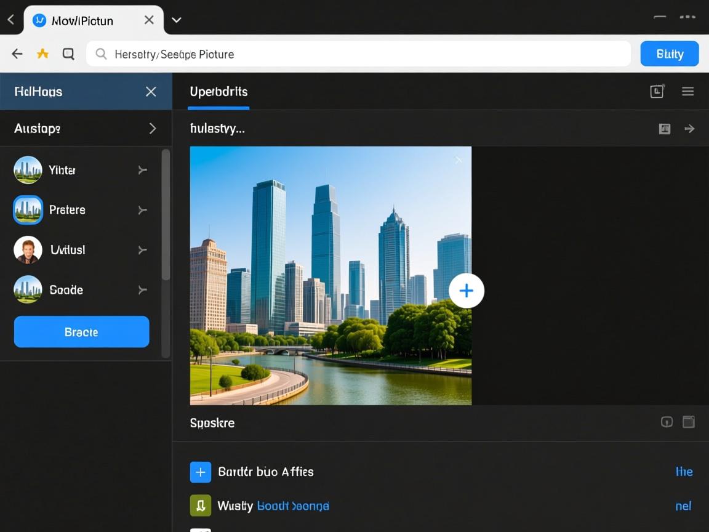The width and height of the screenshot is (709, 532).
Task: Click the green icon beside Wustty
Action: coord(201,506)
